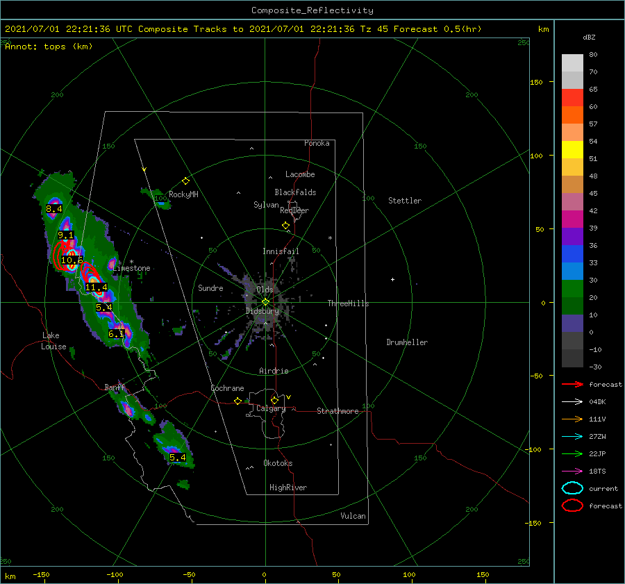Click the Annot: tops (km) annotation text

[49, 47]
